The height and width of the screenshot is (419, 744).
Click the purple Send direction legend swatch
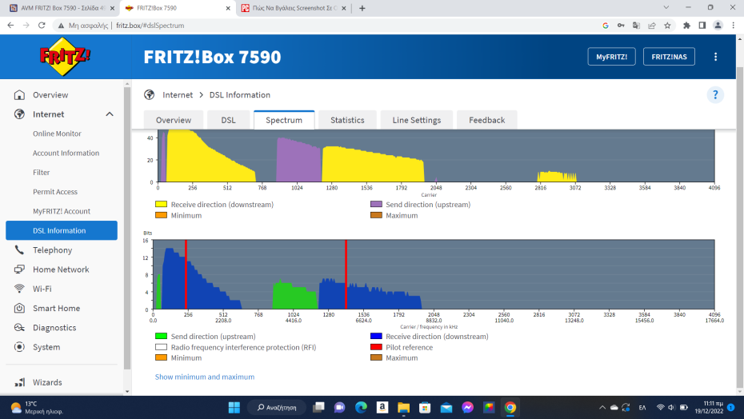click(x=376, y=205)
